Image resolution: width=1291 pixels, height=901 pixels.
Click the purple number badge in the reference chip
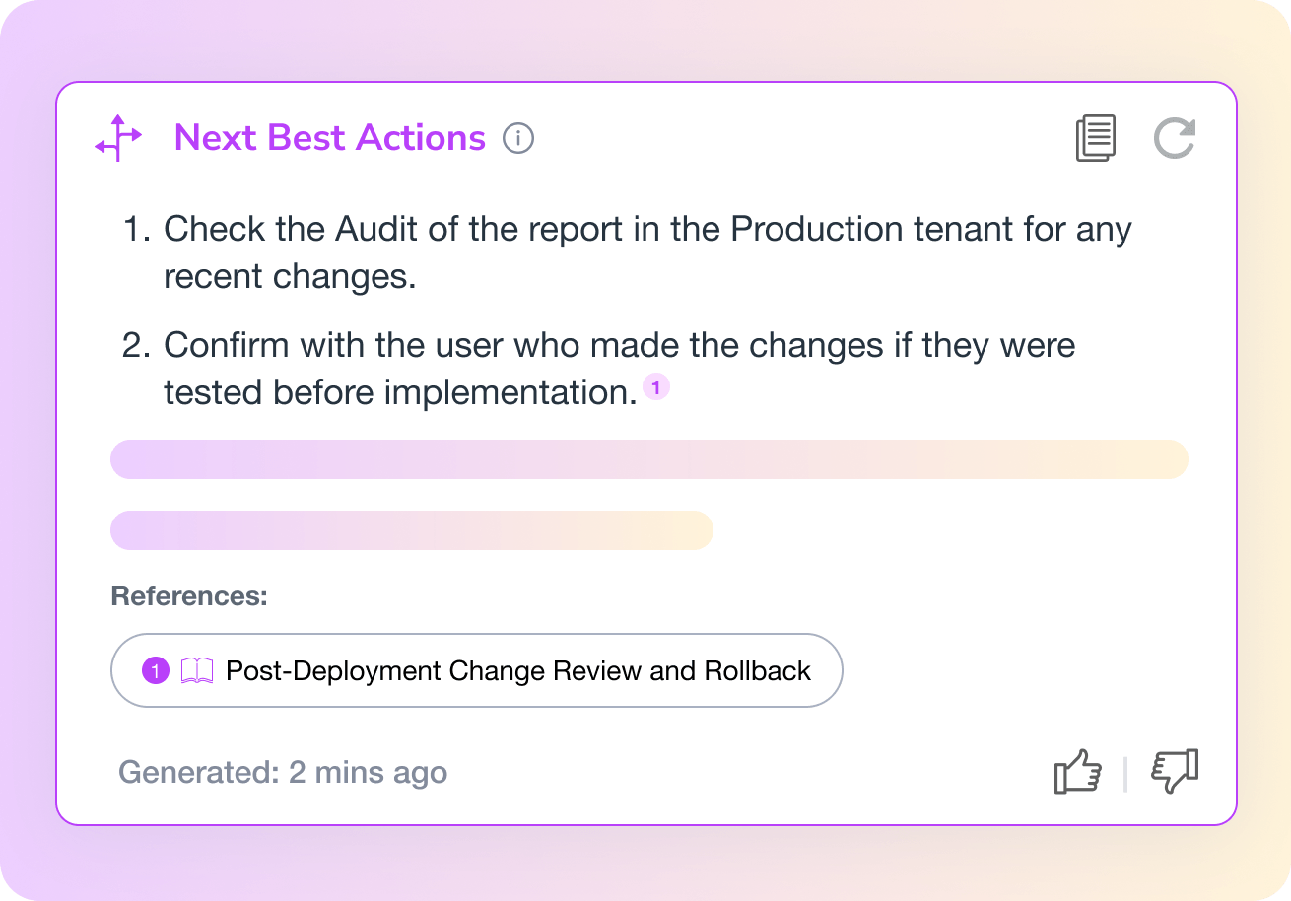click(x=156, y=671)
